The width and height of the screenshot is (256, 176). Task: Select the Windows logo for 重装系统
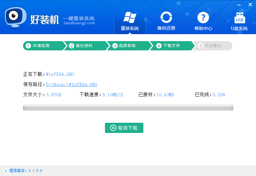130,17
